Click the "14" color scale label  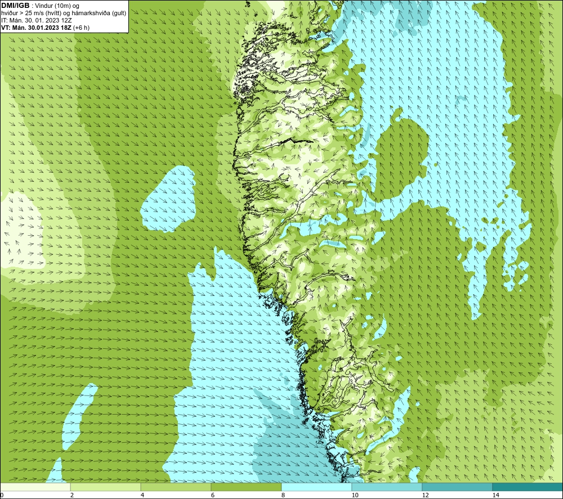click(x=495, y=495)
